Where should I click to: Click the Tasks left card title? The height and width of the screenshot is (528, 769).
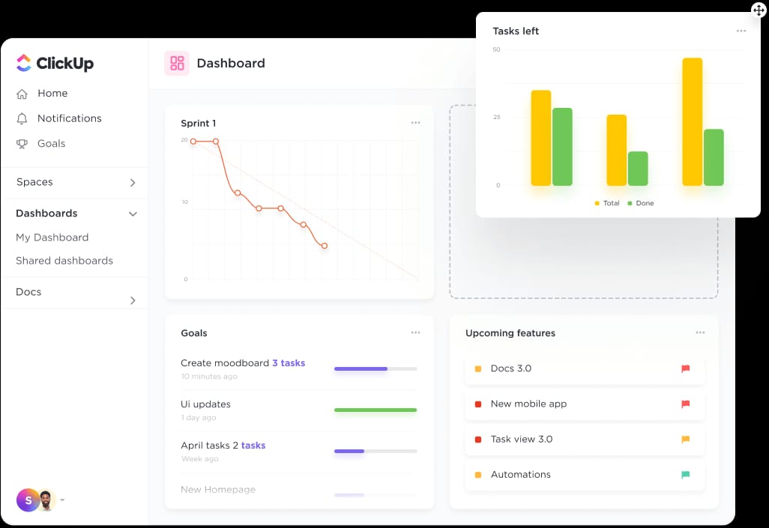click(516, 31)
